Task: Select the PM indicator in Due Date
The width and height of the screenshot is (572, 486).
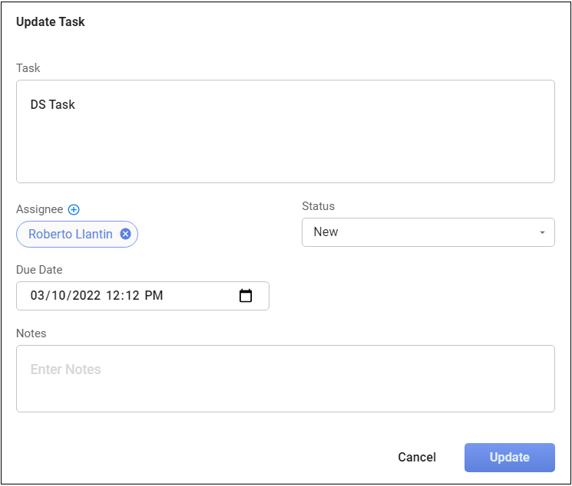Action: pyautogui.click(x=154, y=296)
